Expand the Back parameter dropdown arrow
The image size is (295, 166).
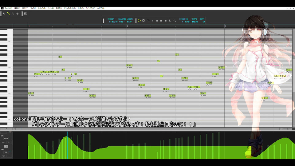pyautogui.click(x=10, y=152)
